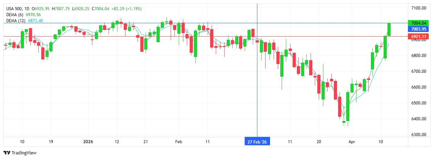Click the DEMA value 6970.56
The height and width of the screenshot is (159, 434).
point(33,14)
